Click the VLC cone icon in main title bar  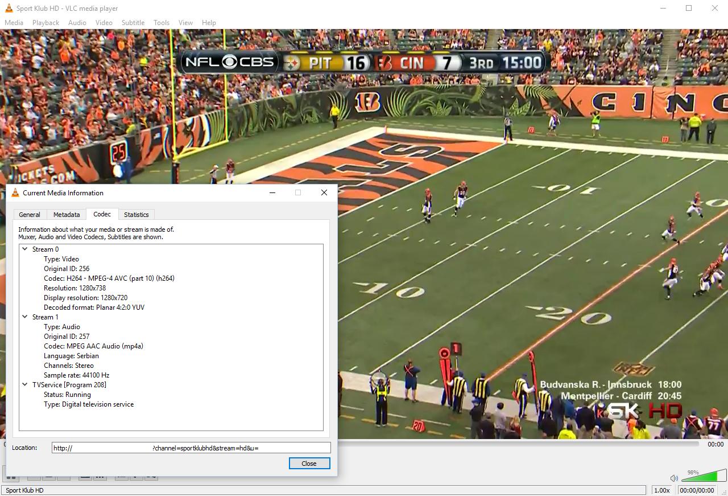point(9,8)
